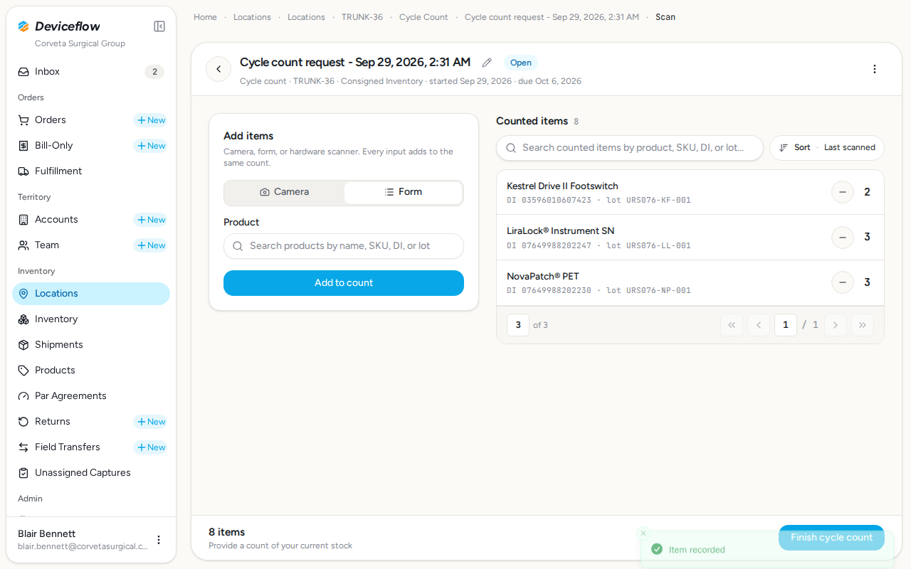This screenshot has height=569, width=911.
Task: Open Inbox in sidebar
Action: [x=91, y=72]
